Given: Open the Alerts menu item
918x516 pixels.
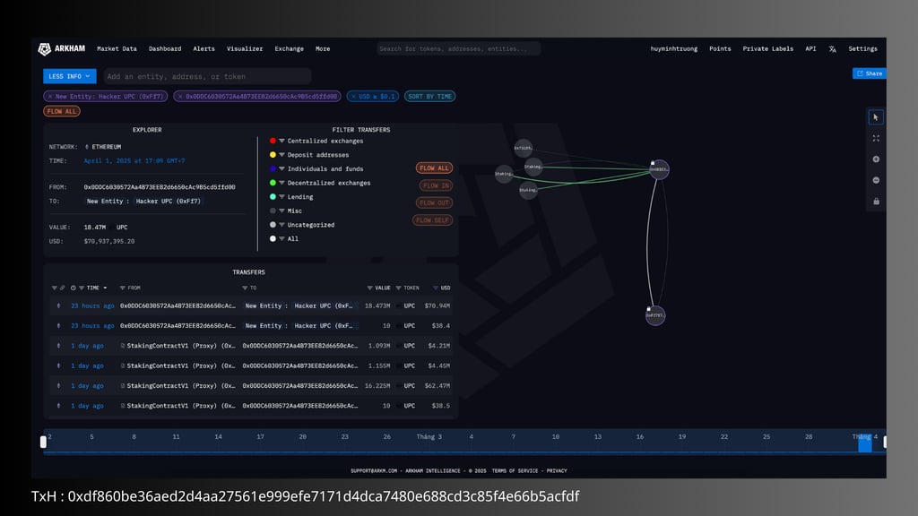Looking at the screenshot, I should click(204, 49).
